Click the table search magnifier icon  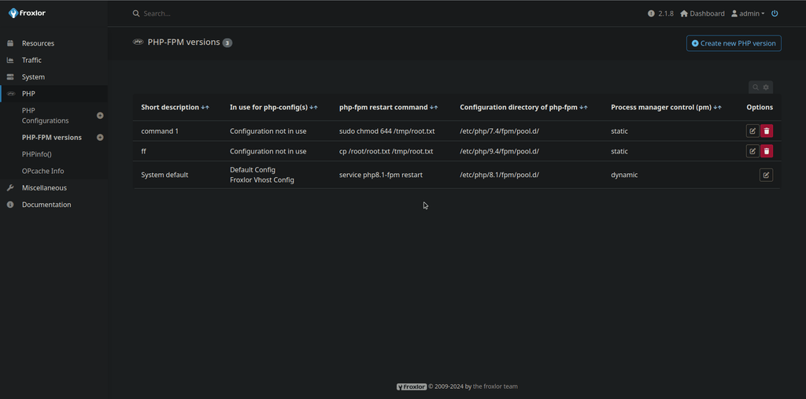tap(756, 87)
